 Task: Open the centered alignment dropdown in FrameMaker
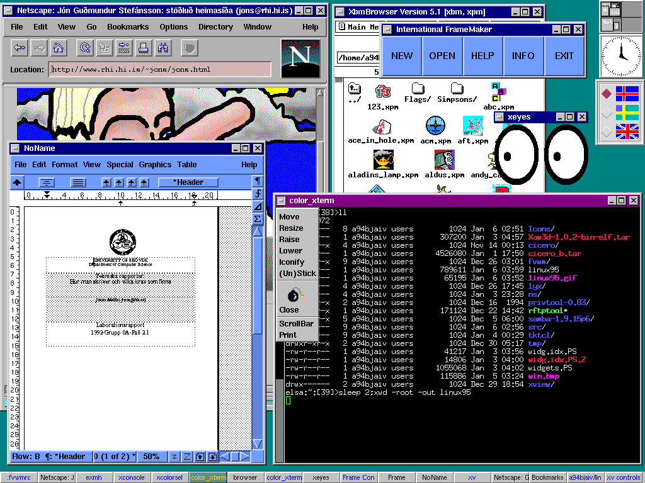click(x=47, y=182)
